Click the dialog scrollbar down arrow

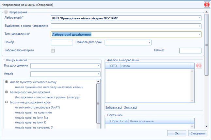point(206,126)
